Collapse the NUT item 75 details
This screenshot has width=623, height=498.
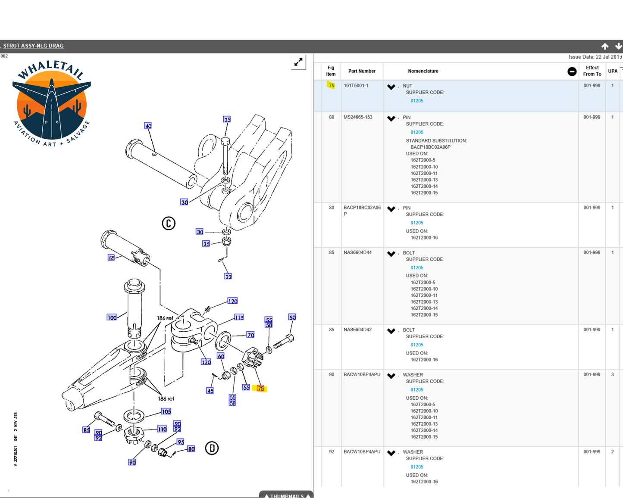click(391, 87)
